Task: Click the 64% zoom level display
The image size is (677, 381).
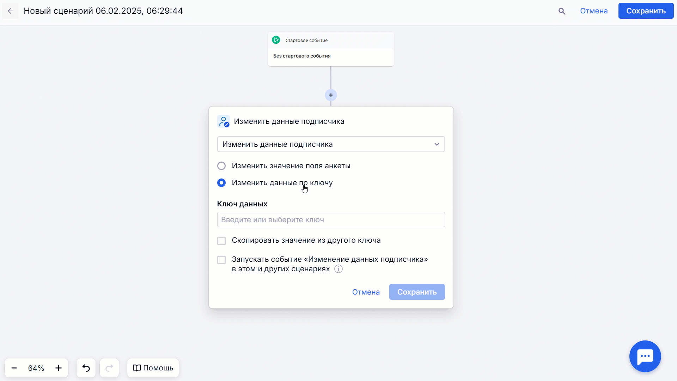Action: tap(36, 368)
